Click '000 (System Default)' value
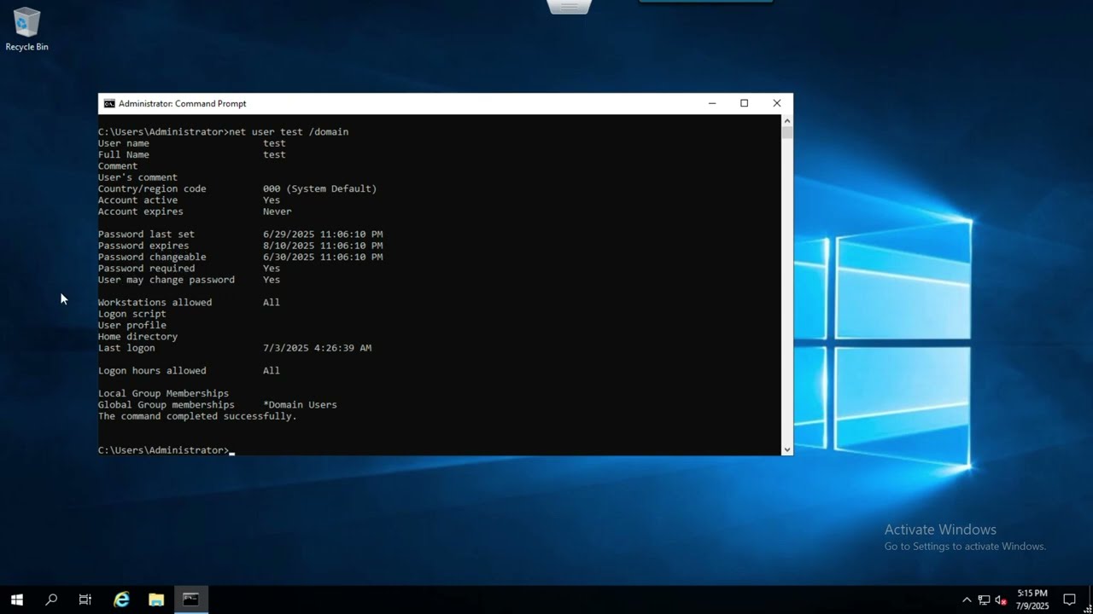Image resolution: width=1093 pixels, height=614 pixels. 319,188
